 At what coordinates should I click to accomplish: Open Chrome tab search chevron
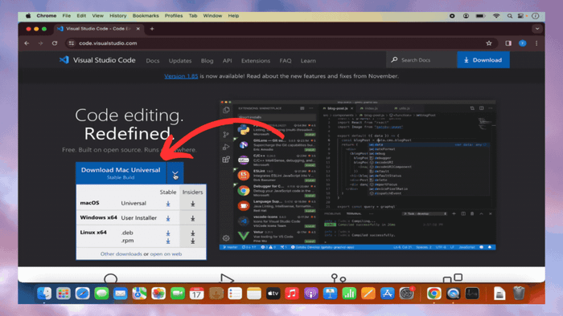(537, 29)
